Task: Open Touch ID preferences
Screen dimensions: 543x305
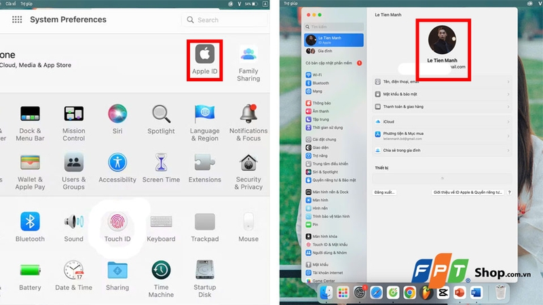Action: pos(117,227)
